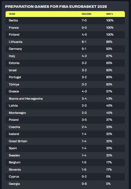
Task: Select the Slovenia team row
Action: tap(65, 170)
